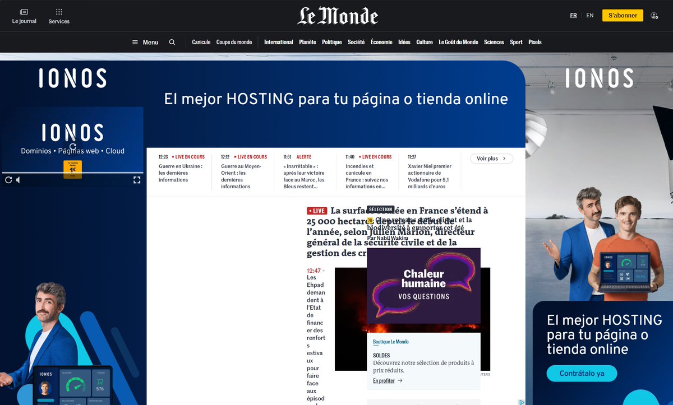Click Contrátalo ya button in IONOS ad

coord(582,374)
